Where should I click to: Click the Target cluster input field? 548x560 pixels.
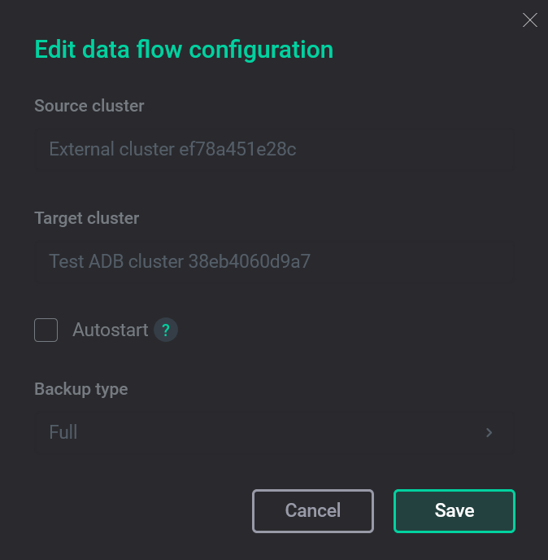coord(273,261)
